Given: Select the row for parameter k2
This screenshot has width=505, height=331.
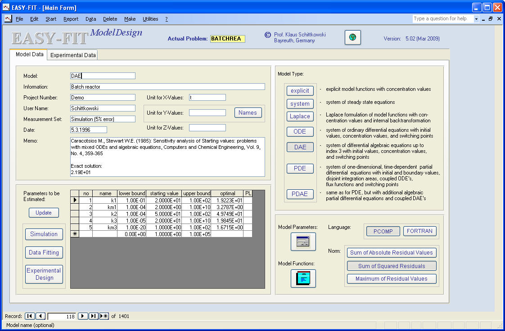Looking at the screenshot, I should (75, 214).
